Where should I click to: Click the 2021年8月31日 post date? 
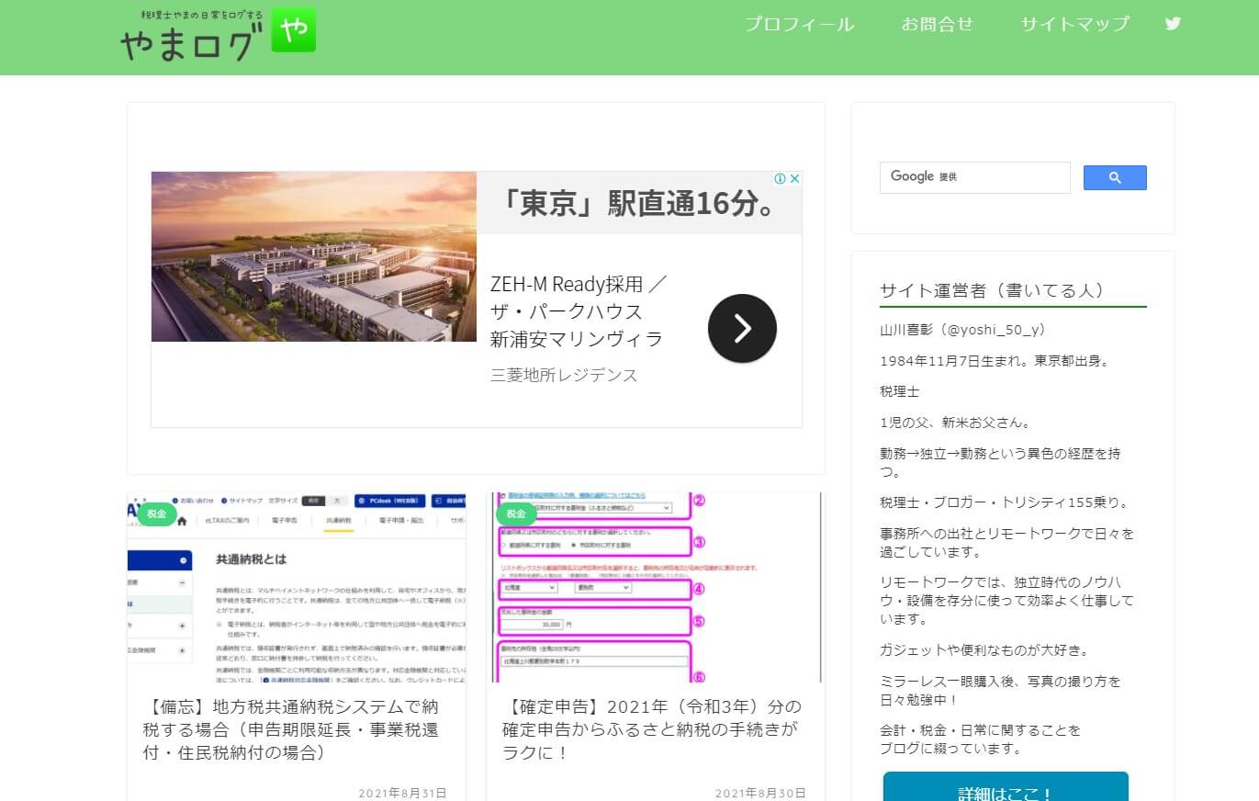[402, 793]
